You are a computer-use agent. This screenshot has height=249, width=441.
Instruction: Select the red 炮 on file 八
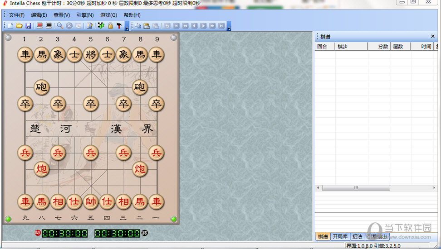(x=42, y=169)
